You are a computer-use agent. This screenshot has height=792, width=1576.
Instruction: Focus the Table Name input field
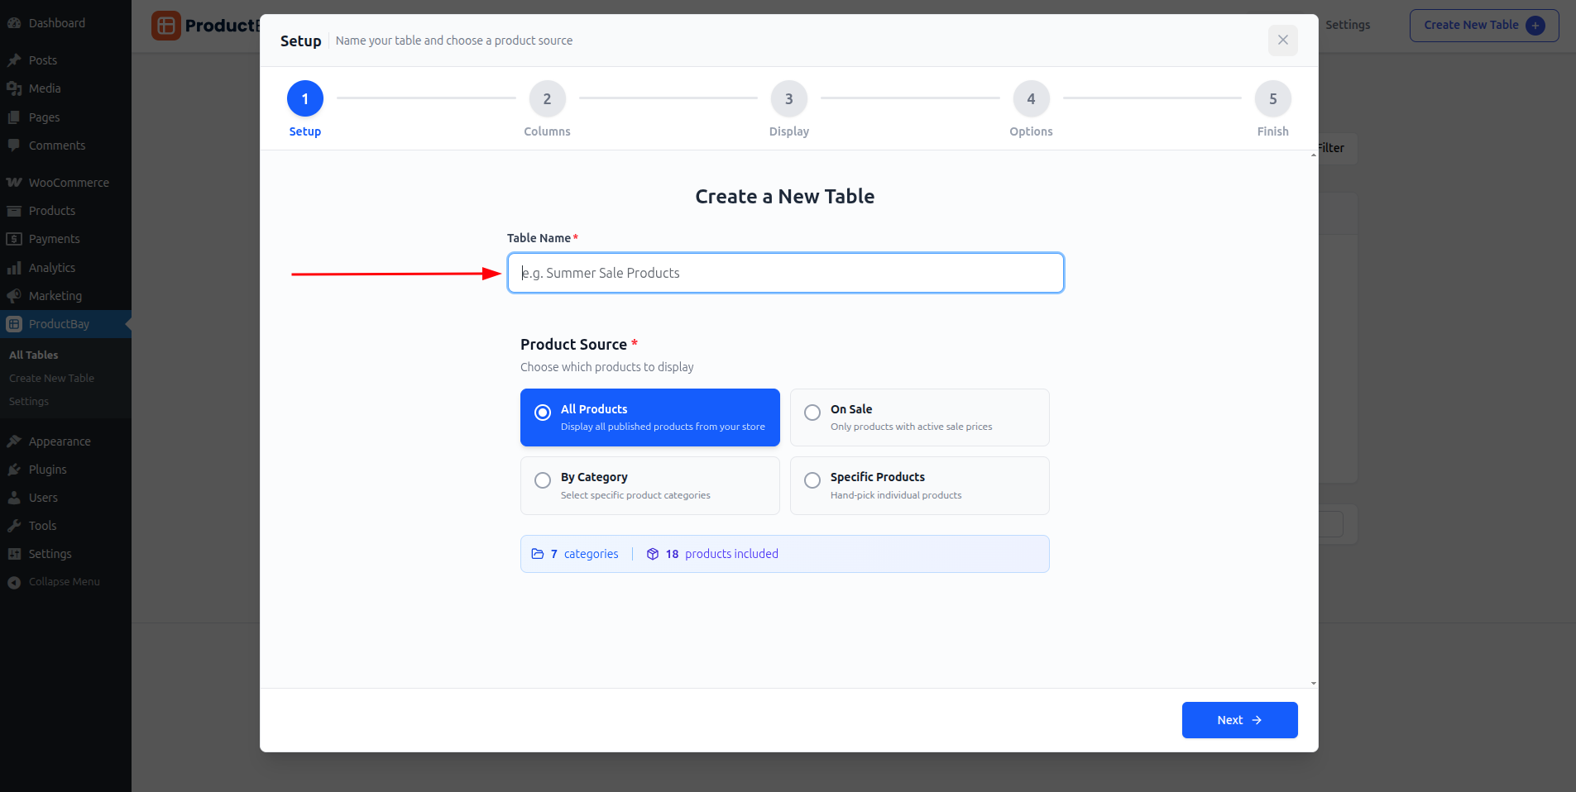[x=785, y=273]
